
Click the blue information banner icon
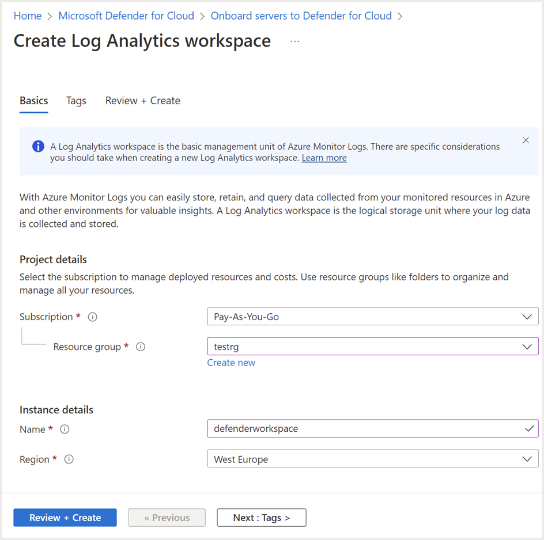click(x=38, y=146)
